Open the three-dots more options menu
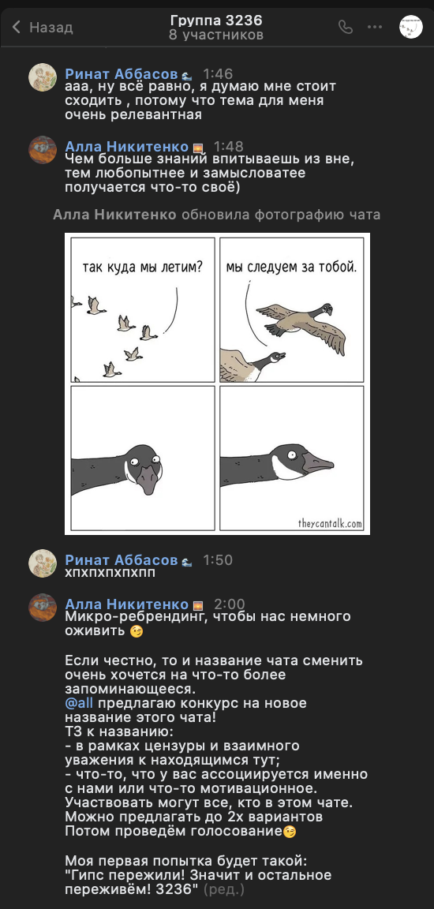This screenshot has height=909, width=434. (376, 28)
